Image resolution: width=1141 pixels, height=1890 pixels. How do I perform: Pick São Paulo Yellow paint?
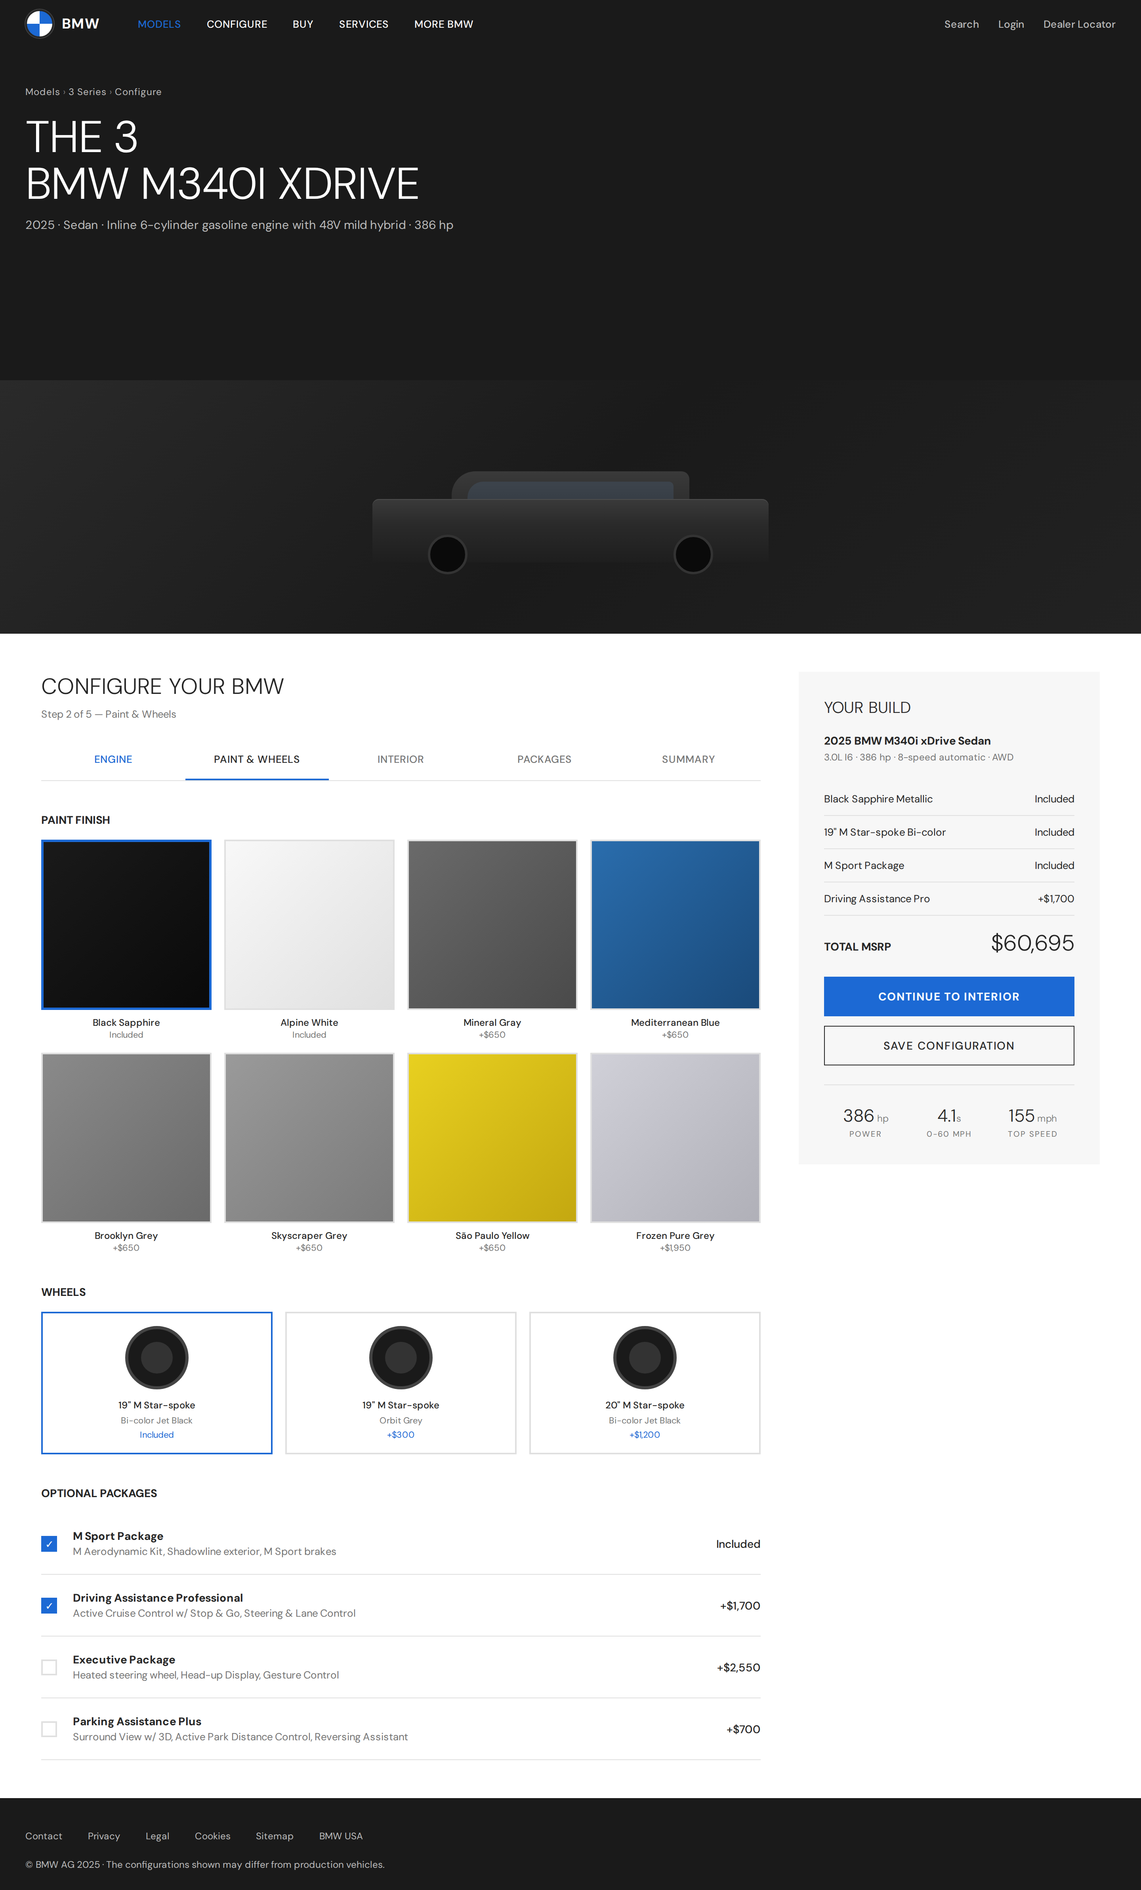(x=492, y=1137)
